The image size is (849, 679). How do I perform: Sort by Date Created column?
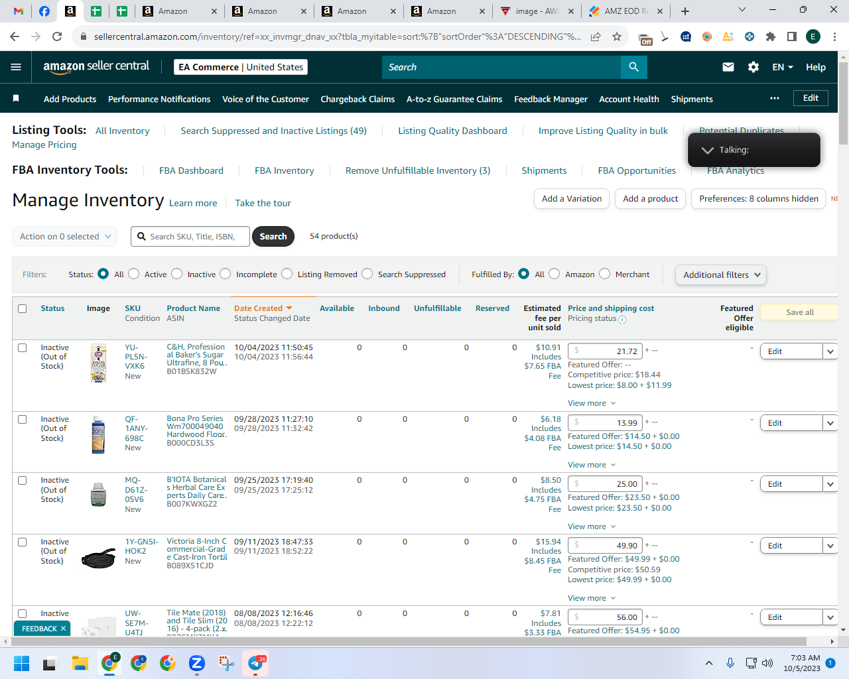(x=263, y=308)
